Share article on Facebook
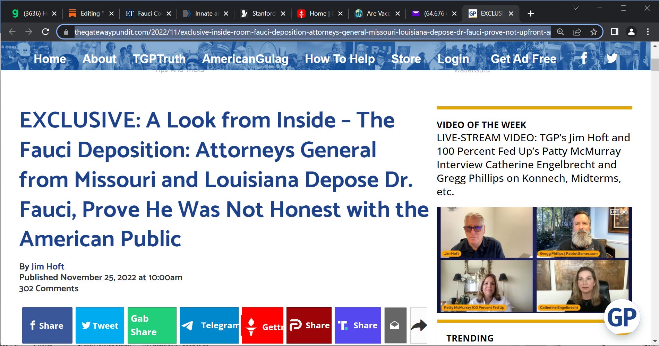659x346 pixels. 48,325
